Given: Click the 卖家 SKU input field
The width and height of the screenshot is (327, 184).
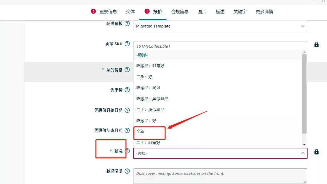Looking at the screenshot, I should tap(220, 46).
